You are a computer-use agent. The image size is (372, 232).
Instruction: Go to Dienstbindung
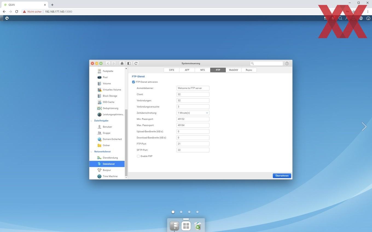coord(107,158)
